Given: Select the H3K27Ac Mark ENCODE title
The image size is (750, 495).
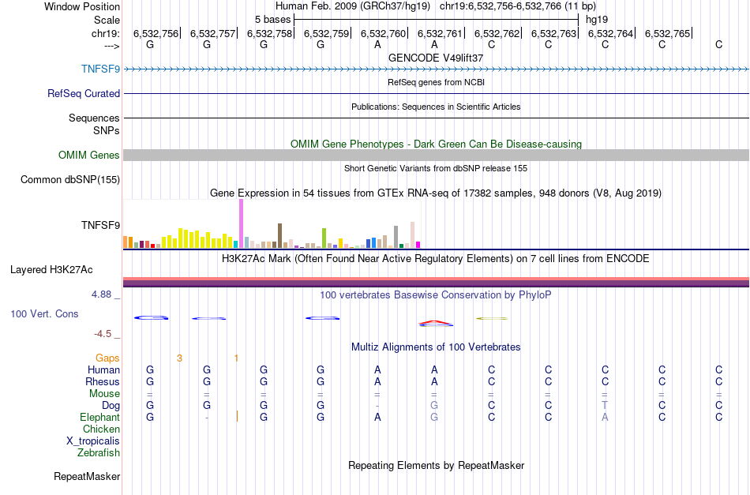Looking at the screenshot, I should [436, 259].
